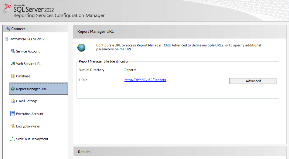The width and height of the screenshot is (289, 159).
Task: Click the SQL Server logo in header
Action: click(x=8, y=8)
